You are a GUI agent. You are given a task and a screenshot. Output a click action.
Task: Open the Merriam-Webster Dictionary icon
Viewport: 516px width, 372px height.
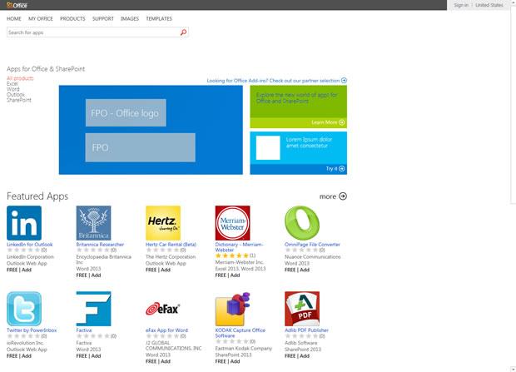pyautogui.click(x=232, y=223)
